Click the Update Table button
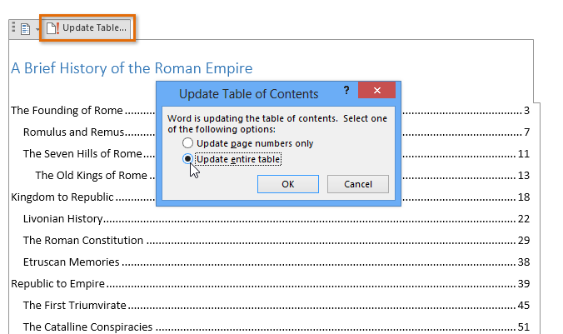563x334 pixels. pos(87,27)
